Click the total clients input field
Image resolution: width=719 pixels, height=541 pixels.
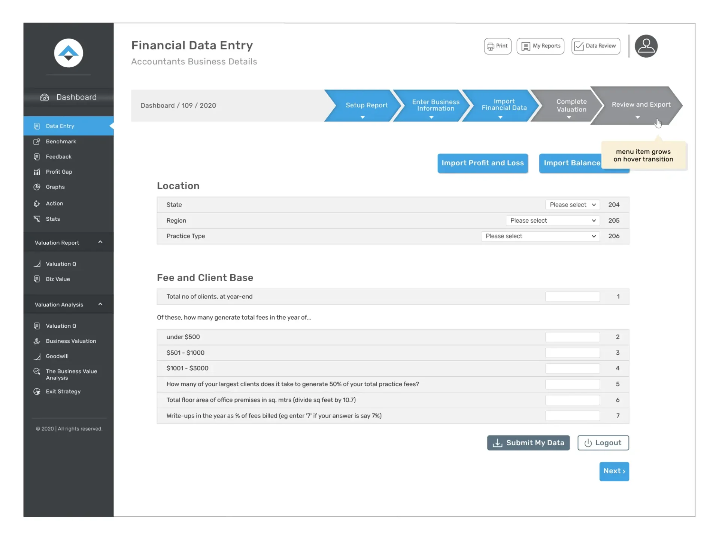(572, 297)
